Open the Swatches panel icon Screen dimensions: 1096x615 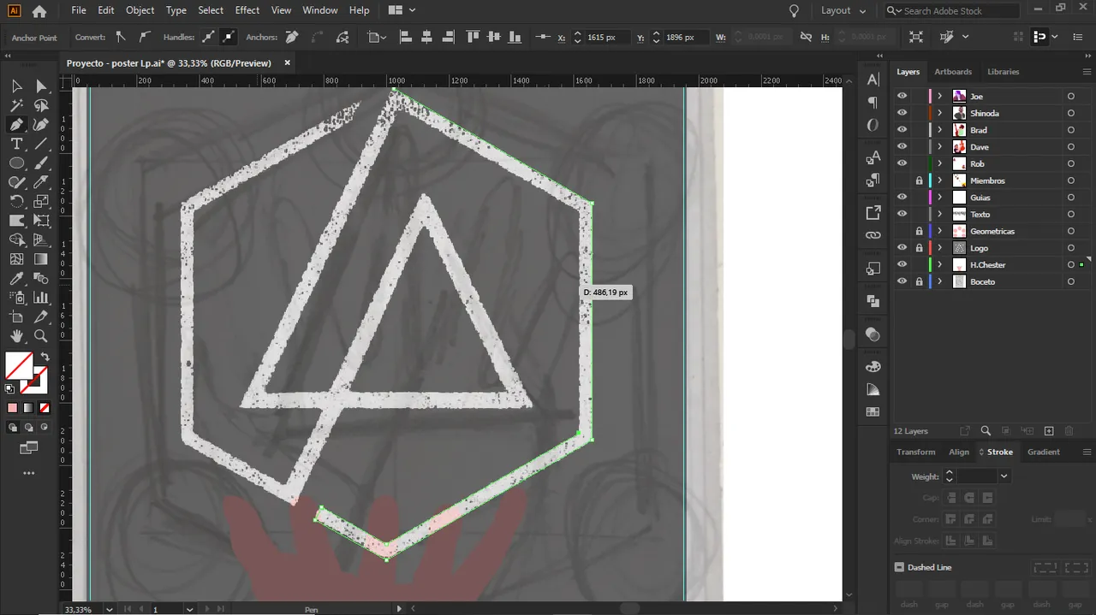pos(873,412)
